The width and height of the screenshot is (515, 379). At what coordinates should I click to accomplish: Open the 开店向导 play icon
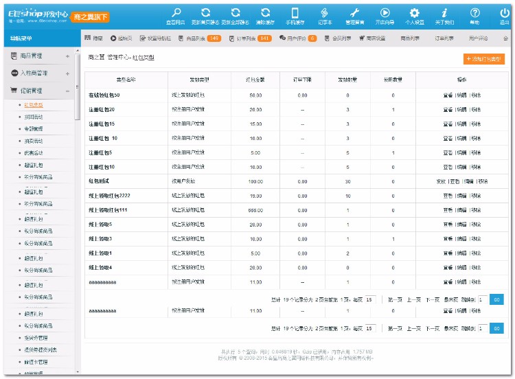tap(385, 13)
